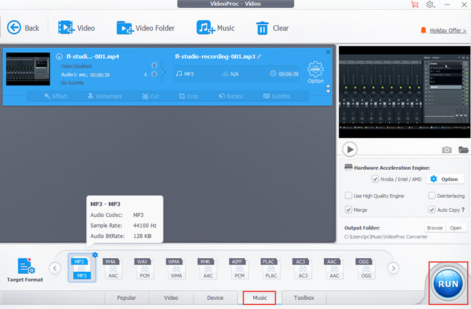Viewport: 471px width, 309px height.
Task: Switch to the Video tab
Action: coord(171,298)
